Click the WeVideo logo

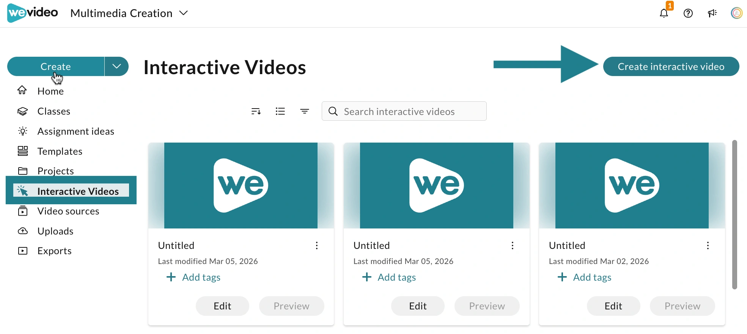[x=33, y=13]
